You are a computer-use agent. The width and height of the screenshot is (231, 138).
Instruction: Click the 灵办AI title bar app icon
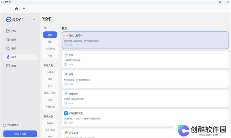2,2
